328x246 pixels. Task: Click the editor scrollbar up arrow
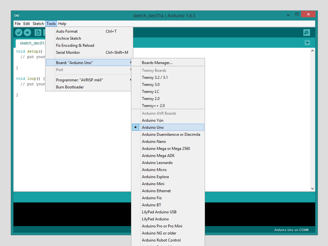pyautogui.click(x=312, y=51)
